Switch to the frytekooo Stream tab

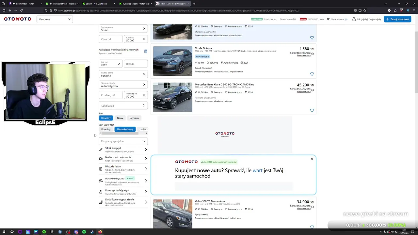135,4
